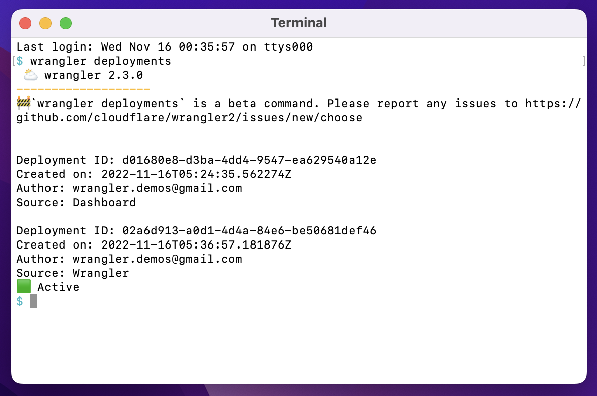Open the github.com/cloudflare/wrangler2 issues link
The height and width of the screenshot is (396, 597).
pyautogui.click(x=189, y=118)
